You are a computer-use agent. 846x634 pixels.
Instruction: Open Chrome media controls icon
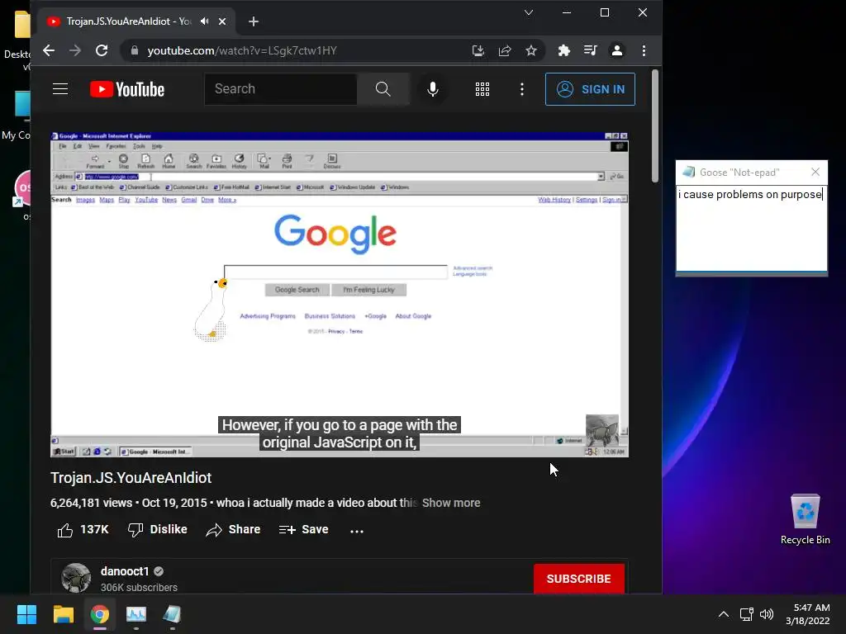[590, 50]
